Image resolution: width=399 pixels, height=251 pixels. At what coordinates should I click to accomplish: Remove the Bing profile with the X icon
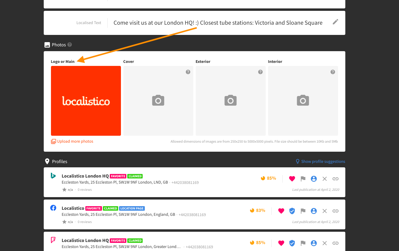pos(325,179)
